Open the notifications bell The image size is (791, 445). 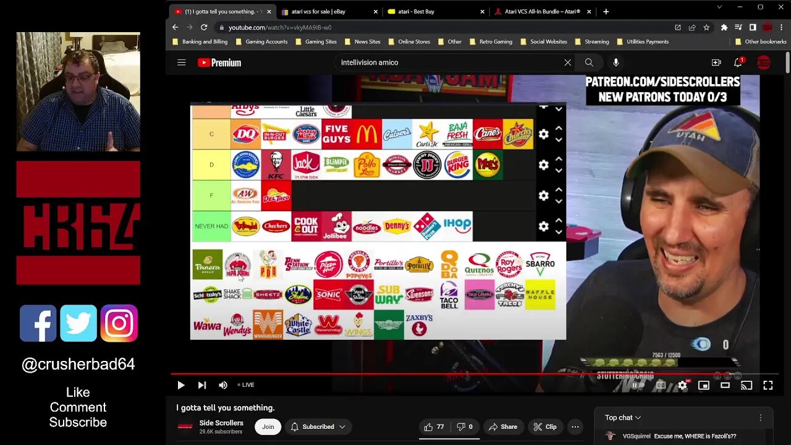point(738,62)
